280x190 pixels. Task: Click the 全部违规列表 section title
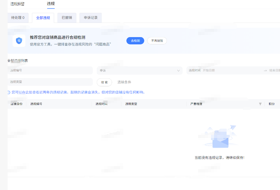coord(18,61)
